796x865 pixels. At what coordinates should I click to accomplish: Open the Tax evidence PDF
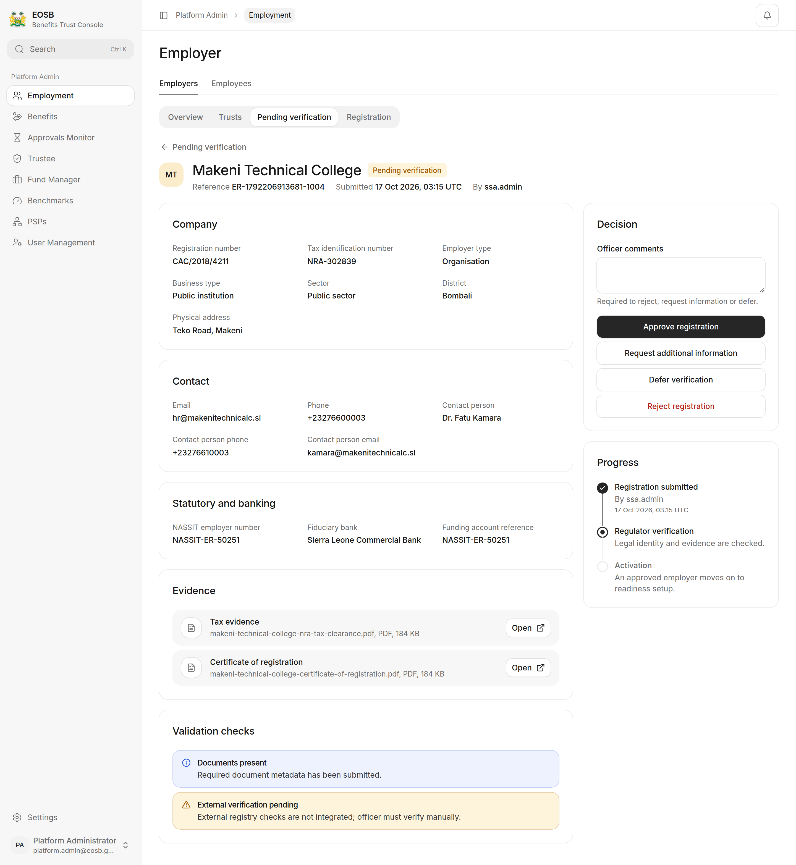pos(528,628)
